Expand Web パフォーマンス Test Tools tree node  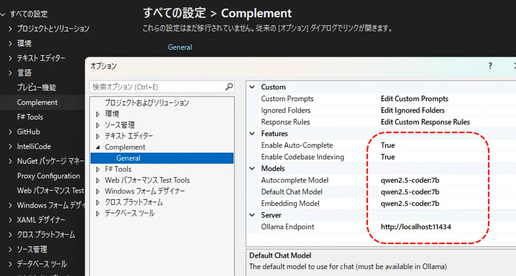pos(98,180)
